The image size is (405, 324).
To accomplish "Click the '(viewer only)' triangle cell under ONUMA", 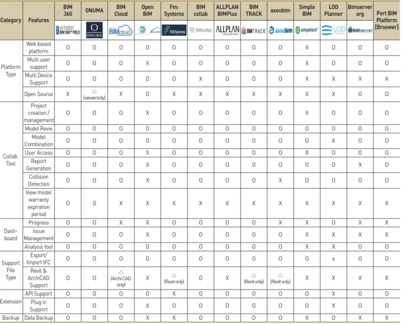I will tap(94, 95).
